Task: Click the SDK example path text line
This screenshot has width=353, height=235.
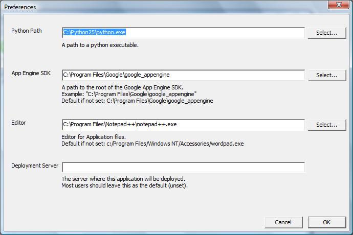Action: click(129, 94)
